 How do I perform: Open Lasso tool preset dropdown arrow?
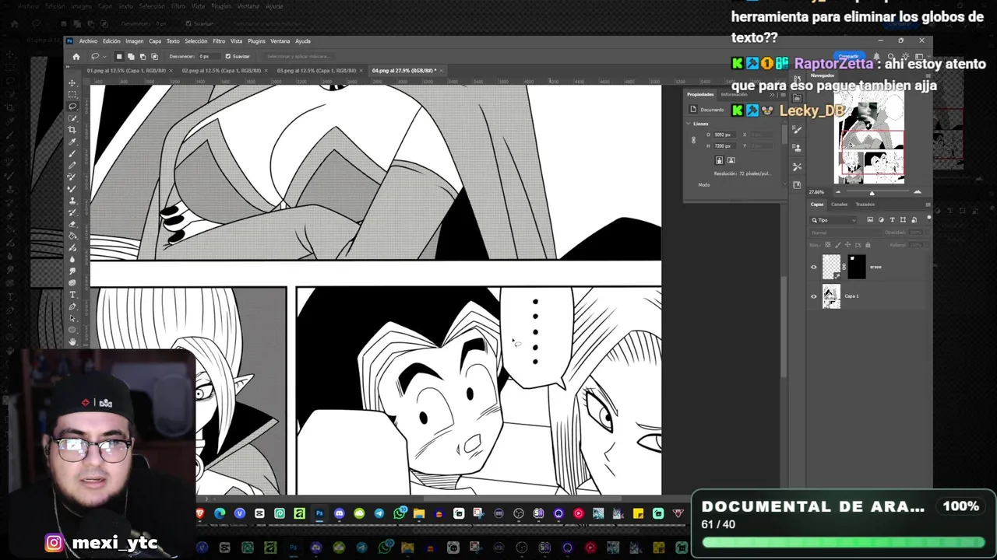pos(104,56)
